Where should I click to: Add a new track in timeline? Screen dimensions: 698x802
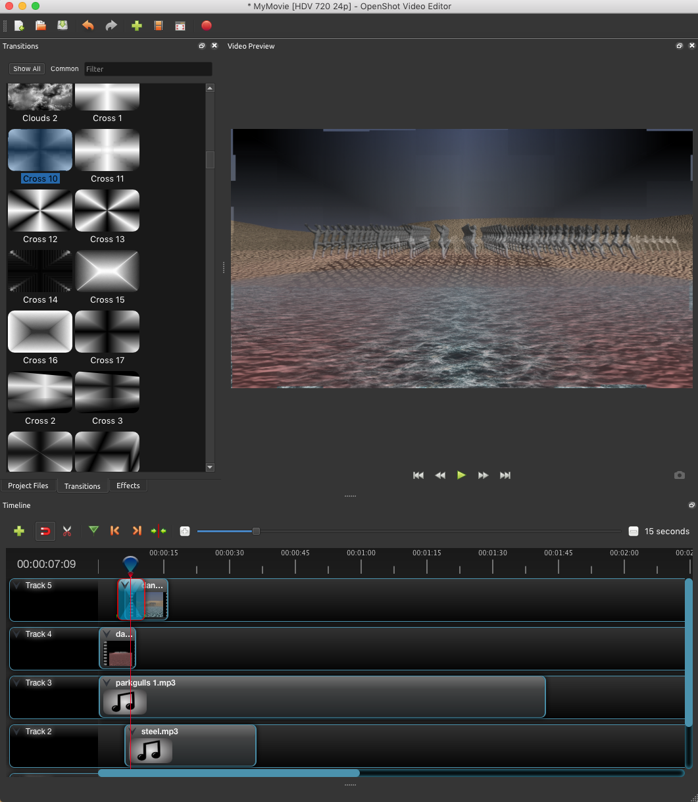pos(19,531)
